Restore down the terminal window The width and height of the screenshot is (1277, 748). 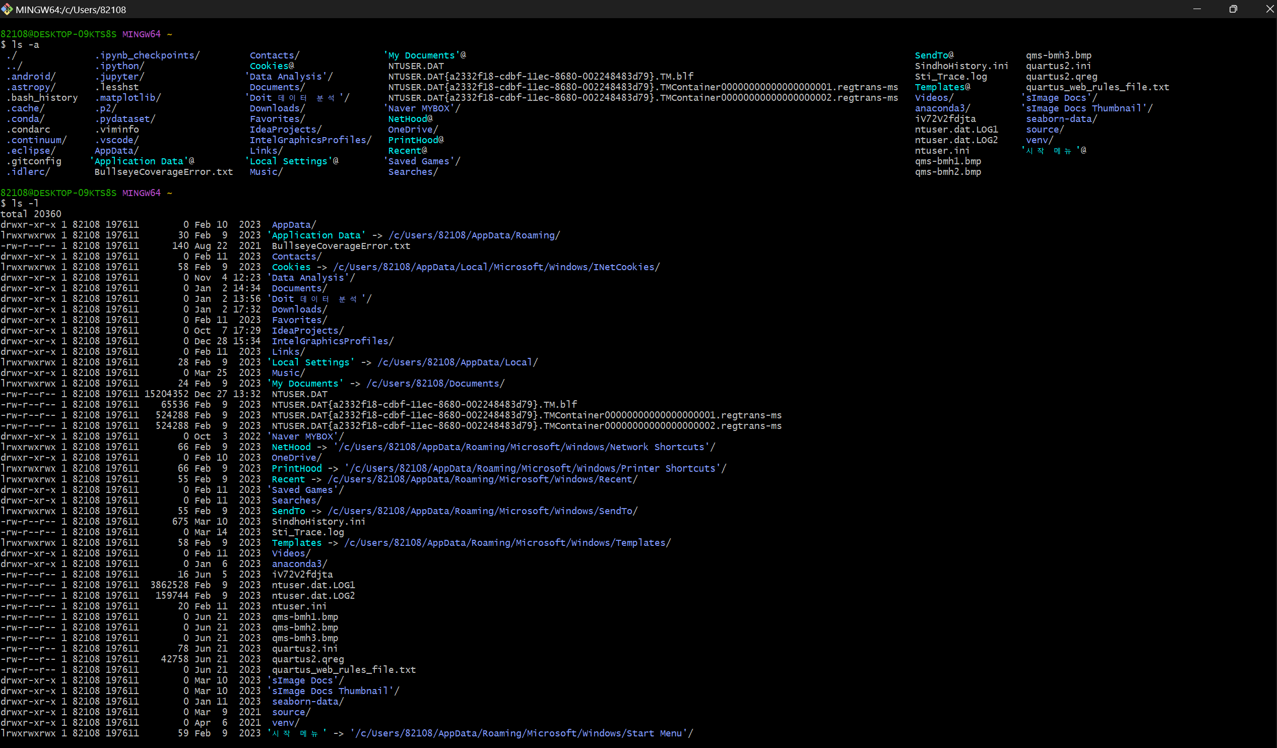tap(1233, 9)
